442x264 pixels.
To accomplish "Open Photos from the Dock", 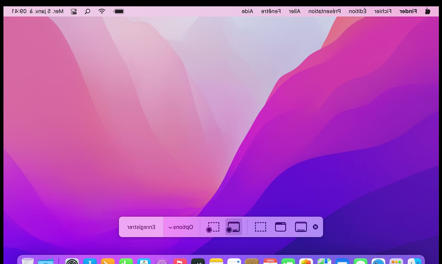I will [306, 261].
